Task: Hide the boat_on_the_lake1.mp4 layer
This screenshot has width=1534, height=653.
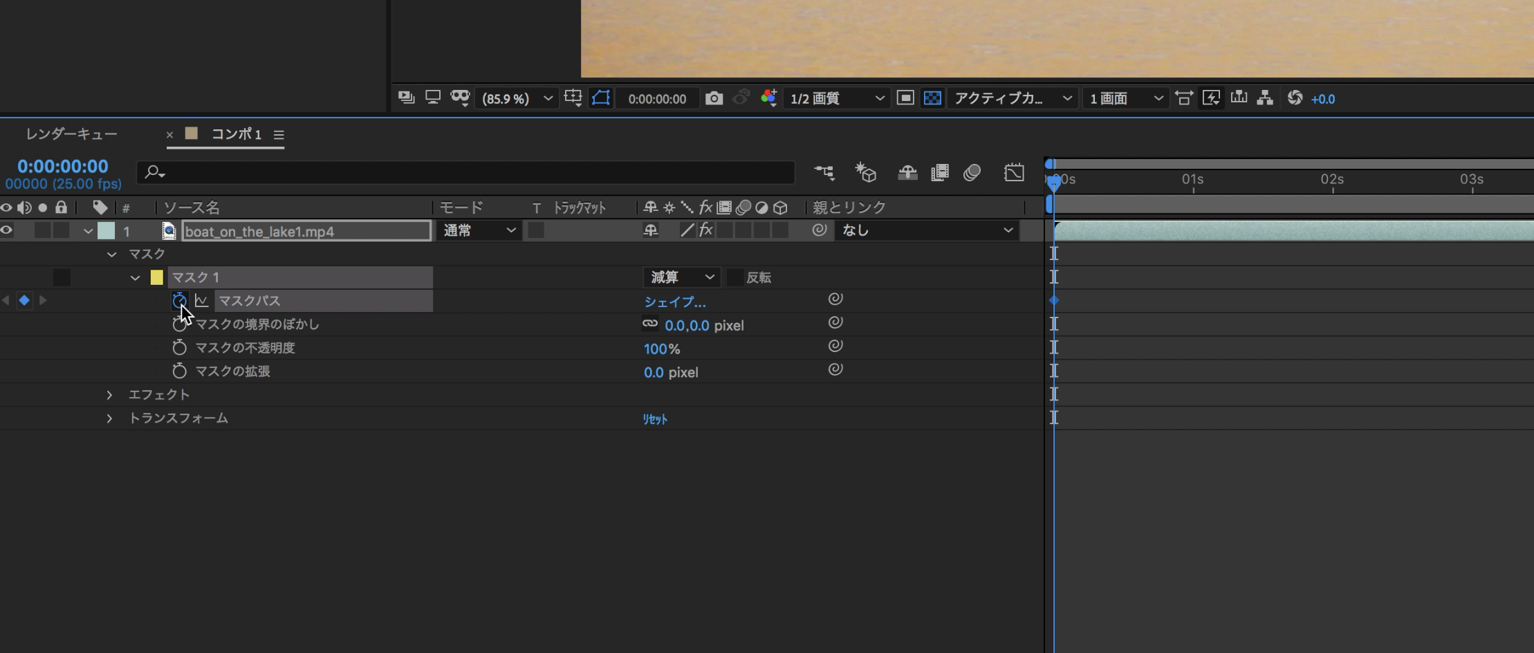Action: point(6,230)
